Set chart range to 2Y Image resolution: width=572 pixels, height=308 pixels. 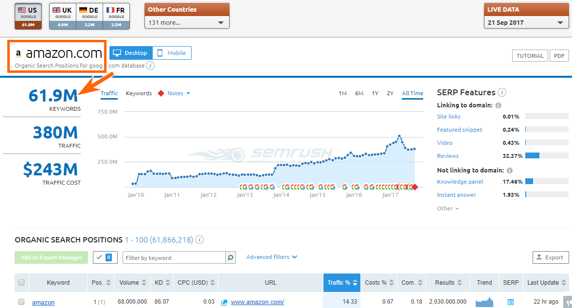point(390,93)
